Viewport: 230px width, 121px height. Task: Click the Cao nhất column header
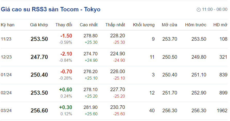coord(89,25)
